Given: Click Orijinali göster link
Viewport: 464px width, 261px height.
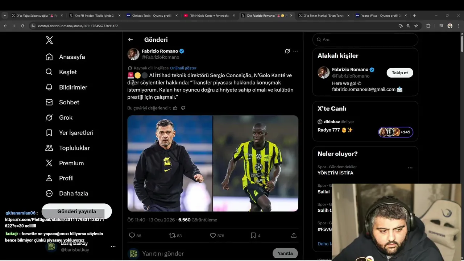Looking at the screenshot, I should click(183, 68).
